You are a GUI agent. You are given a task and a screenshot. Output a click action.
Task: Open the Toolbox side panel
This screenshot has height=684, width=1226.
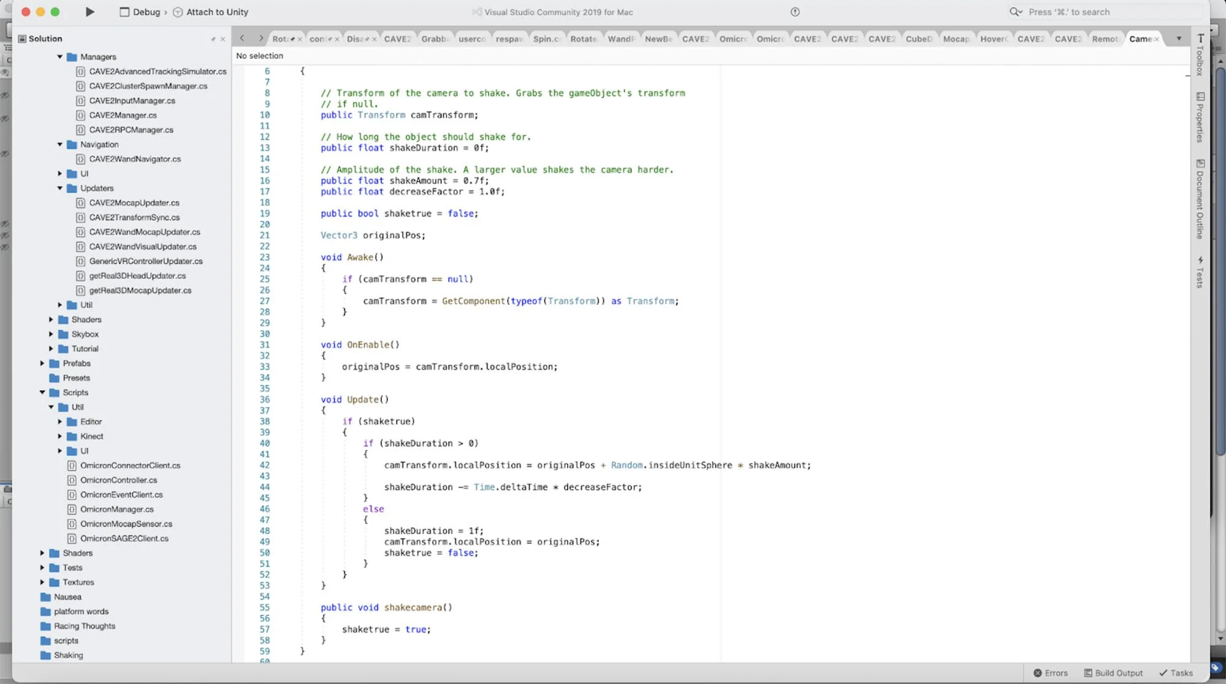(1200, 55)
